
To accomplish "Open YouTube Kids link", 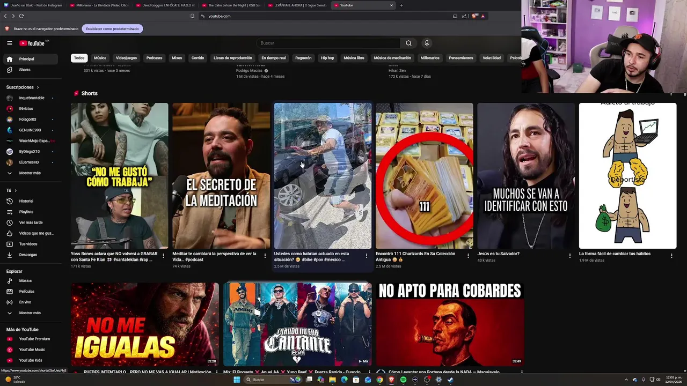I will 30,360.
